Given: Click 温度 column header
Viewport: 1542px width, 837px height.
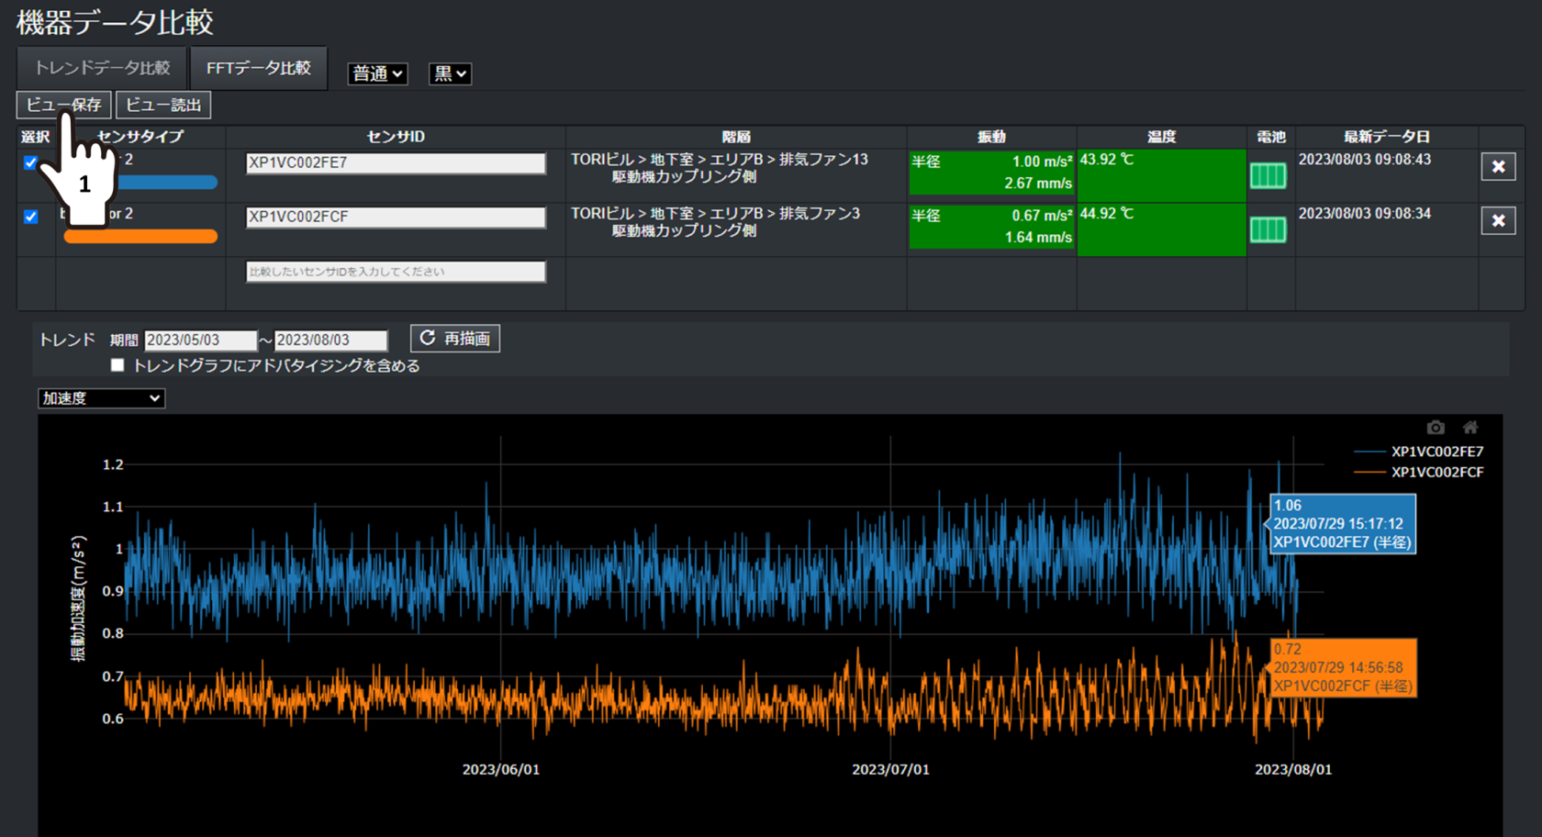Looking at the screenshot, I should coord(1161,137).
